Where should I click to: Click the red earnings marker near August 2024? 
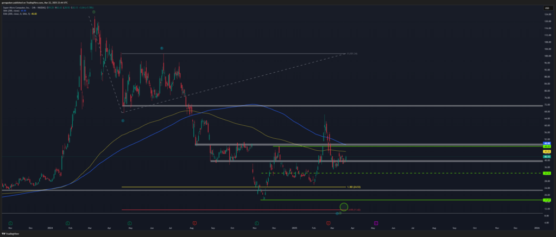click(x=194, y=223)
